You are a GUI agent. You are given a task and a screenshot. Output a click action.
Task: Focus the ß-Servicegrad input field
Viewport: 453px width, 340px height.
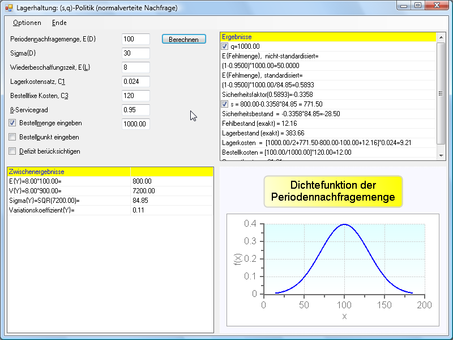pyautogui.click(x=135, y=110)
